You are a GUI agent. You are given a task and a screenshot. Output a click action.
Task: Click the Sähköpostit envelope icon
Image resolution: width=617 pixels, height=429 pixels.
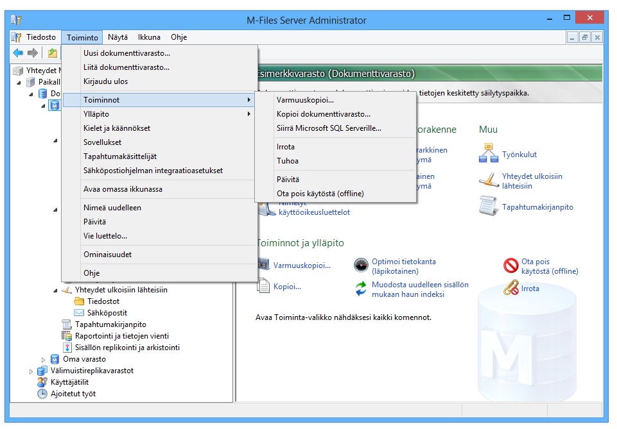pos(79,313)
